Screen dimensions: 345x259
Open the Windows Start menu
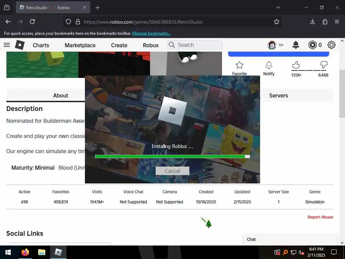8,252
